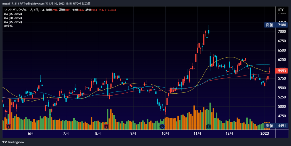The image size is (291, 146).
Task: Click the 11月 date axis label
Action: tap(198, 133)
